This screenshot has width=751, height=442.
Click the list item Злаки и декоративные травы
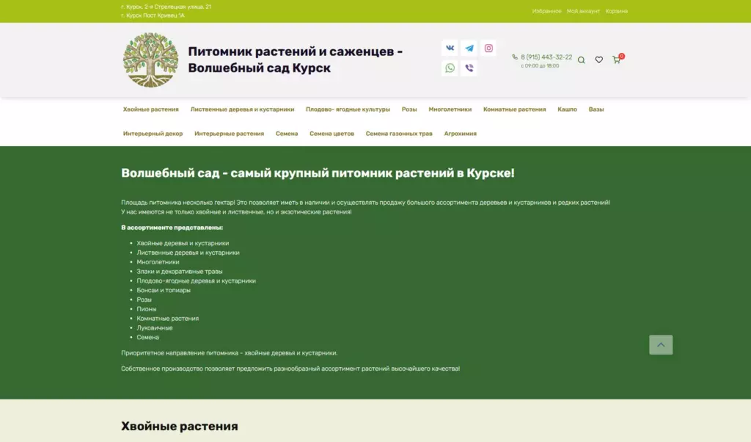(180, 272)
